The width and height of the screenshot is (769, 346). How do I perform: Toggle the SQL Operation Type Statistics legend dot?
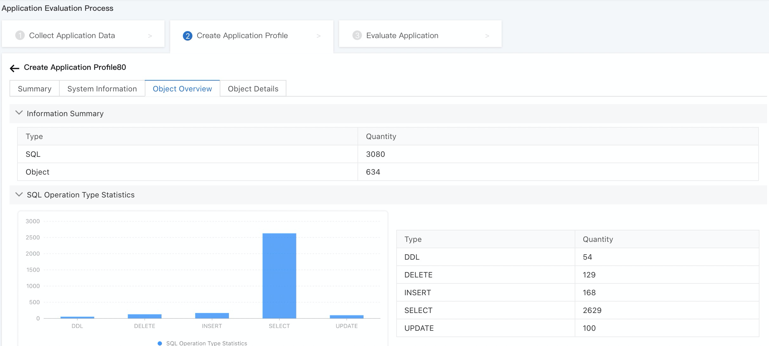tap(160, 343)
